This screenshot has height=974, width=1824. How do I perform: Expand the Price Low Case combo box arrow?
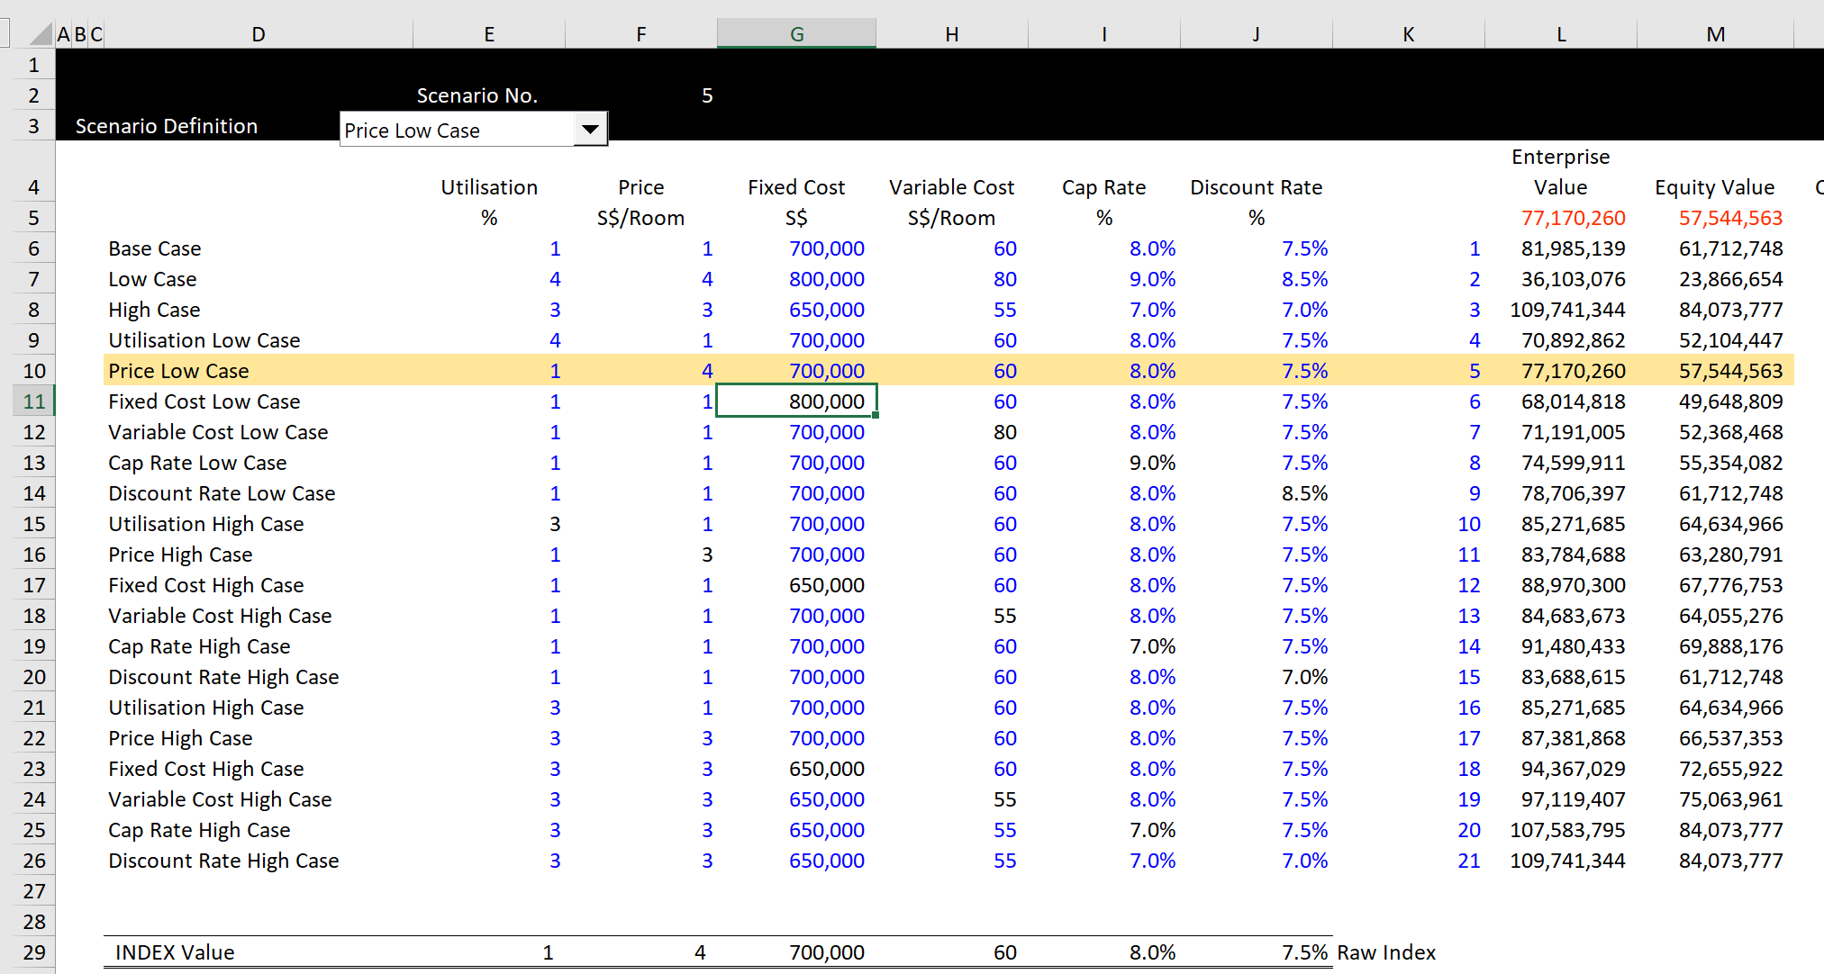pos(590,129)
